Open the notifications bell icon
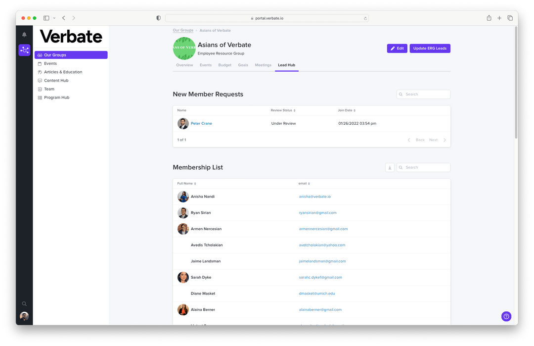 point(24,34)
